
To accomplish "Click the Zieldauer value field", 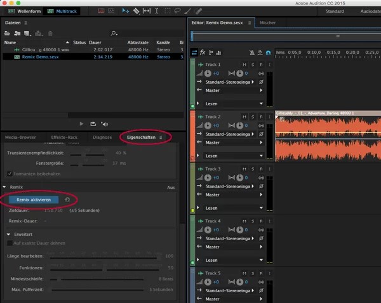I will [x=53, y=210].
